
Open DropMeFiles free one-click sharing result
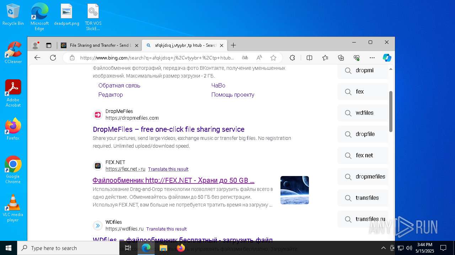168,129
